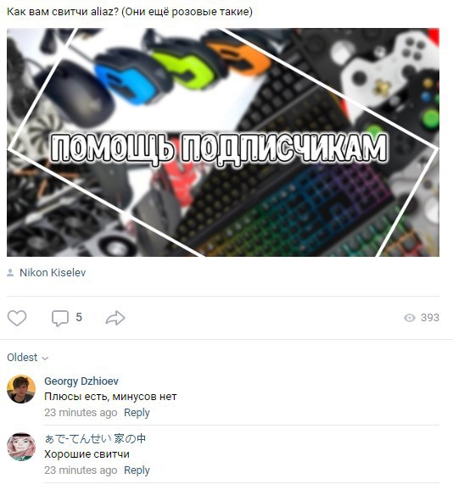The image size is (453, 484).
Task: Expand the Oldest sort chevron
Action: (x=45, y=358)
